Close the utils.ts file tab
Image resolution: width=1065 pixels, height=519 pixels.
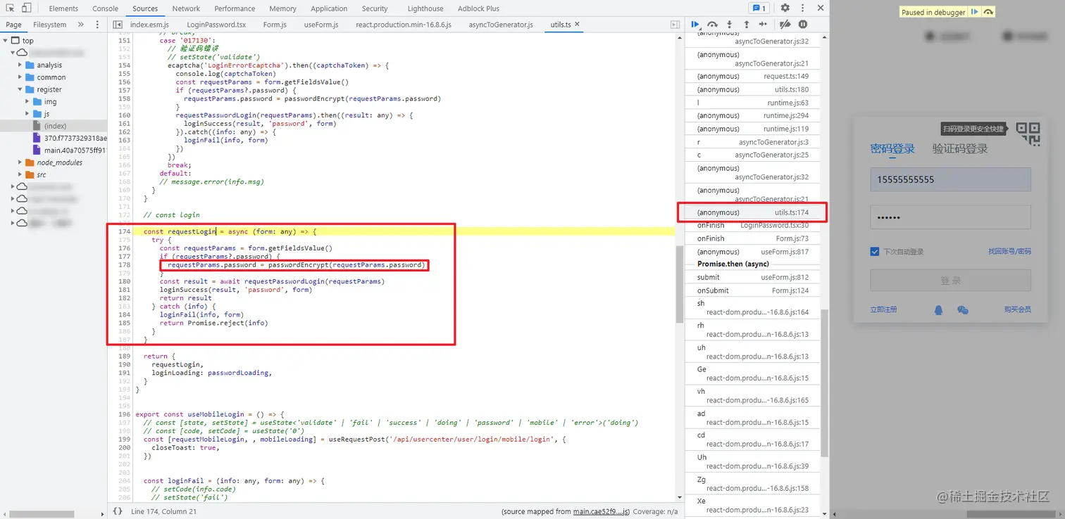(577, 24)
